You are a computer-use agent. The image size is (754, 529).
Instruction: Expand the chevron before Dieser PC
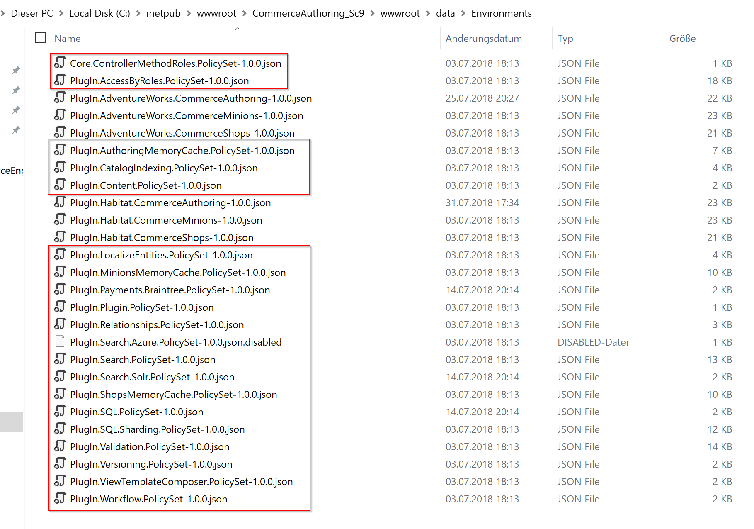pyautogui.click(x=2, y=13)
